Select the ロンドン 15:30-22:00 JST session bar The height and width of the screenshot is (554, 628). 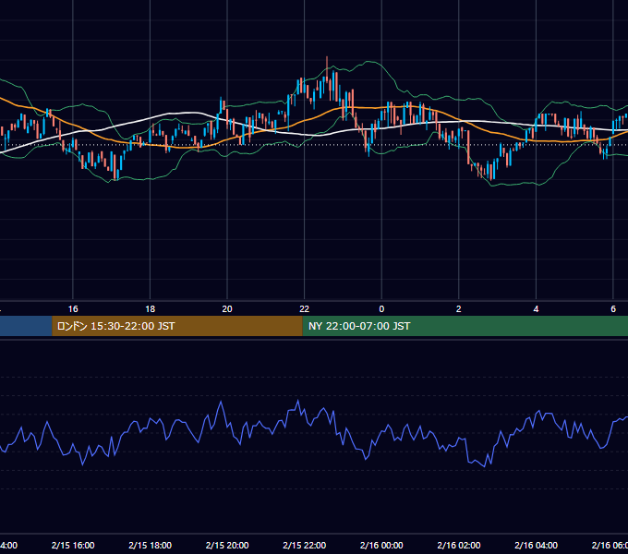[177, 326]
